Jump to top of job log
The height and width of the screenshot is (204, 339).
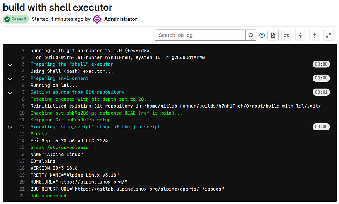[301, 35]
